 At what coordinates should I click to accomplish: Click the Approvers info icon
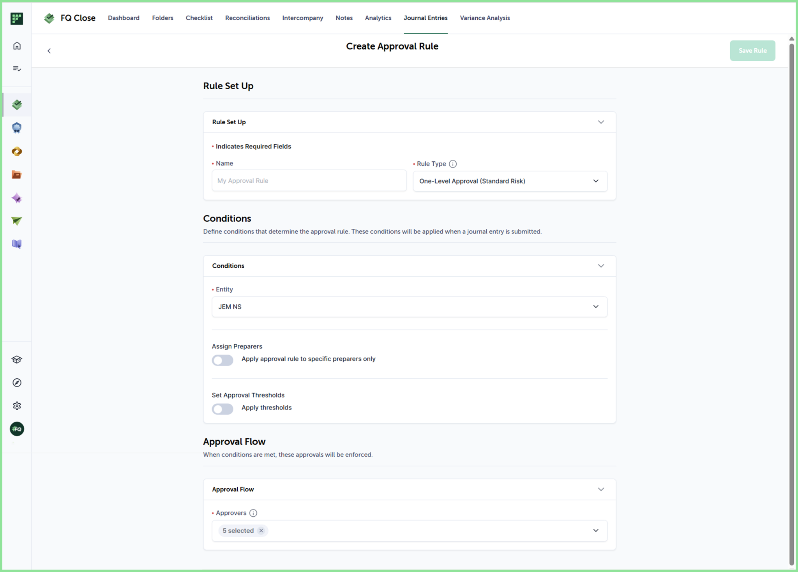point(253,513)
